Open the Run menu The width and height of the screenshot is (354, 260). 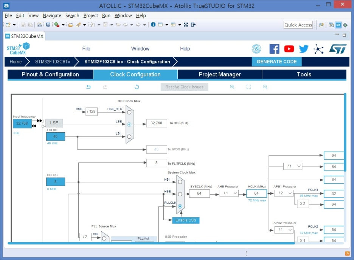106,15
